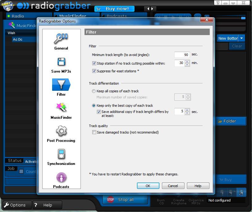The width and height of the screenshot is (252, 212).
Task: Decrease the 5 second difference stepper
Action: coord(187,113)
